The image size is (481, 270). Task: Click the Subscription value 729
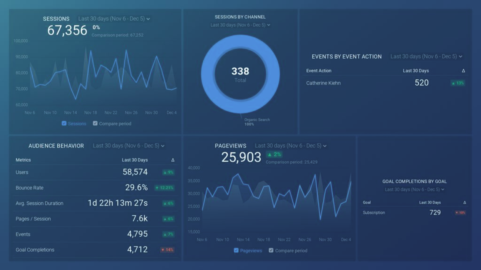[435, 212]
